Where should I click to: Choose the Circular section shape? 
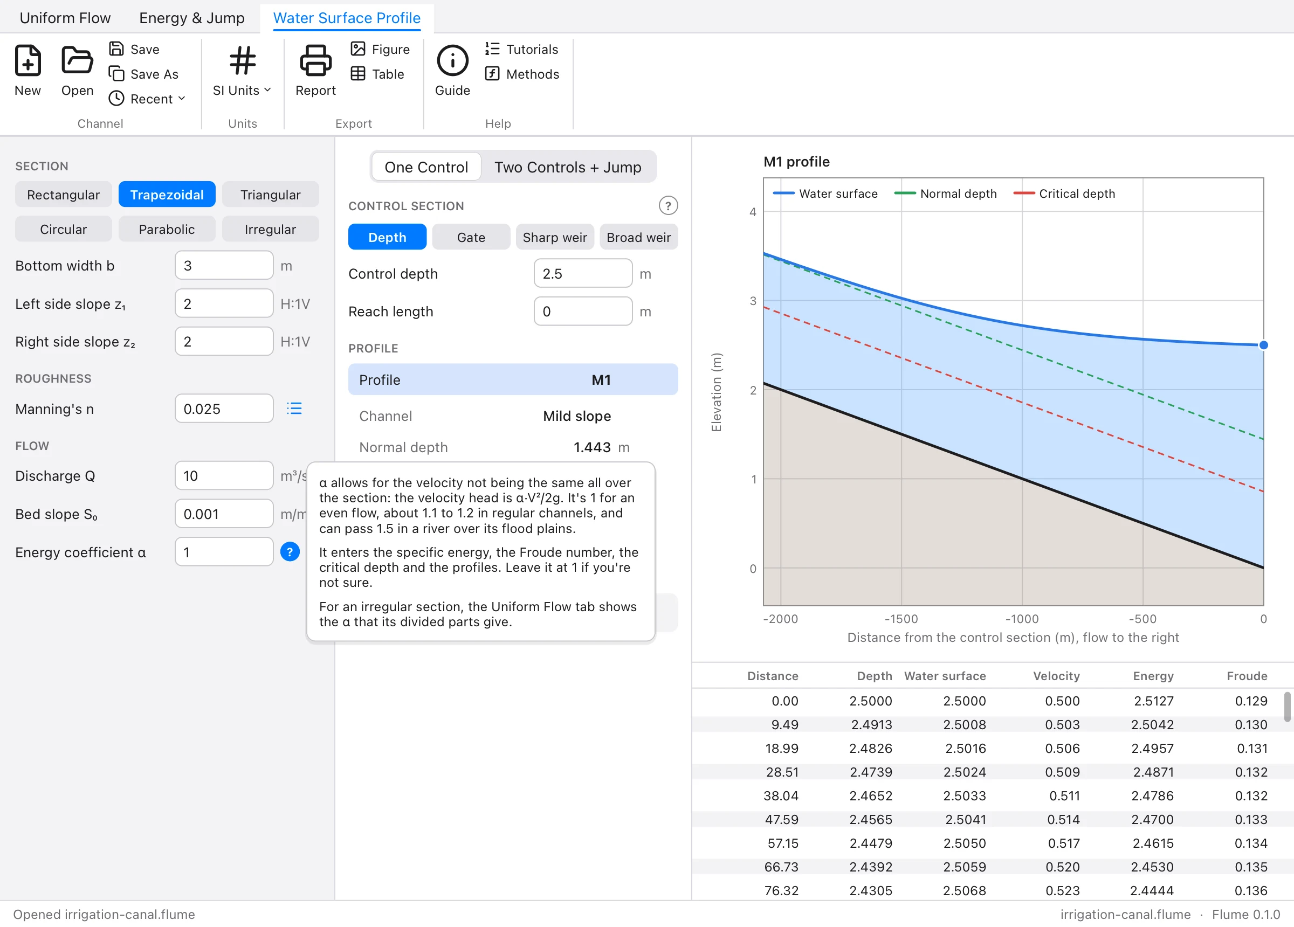(63, 229)
